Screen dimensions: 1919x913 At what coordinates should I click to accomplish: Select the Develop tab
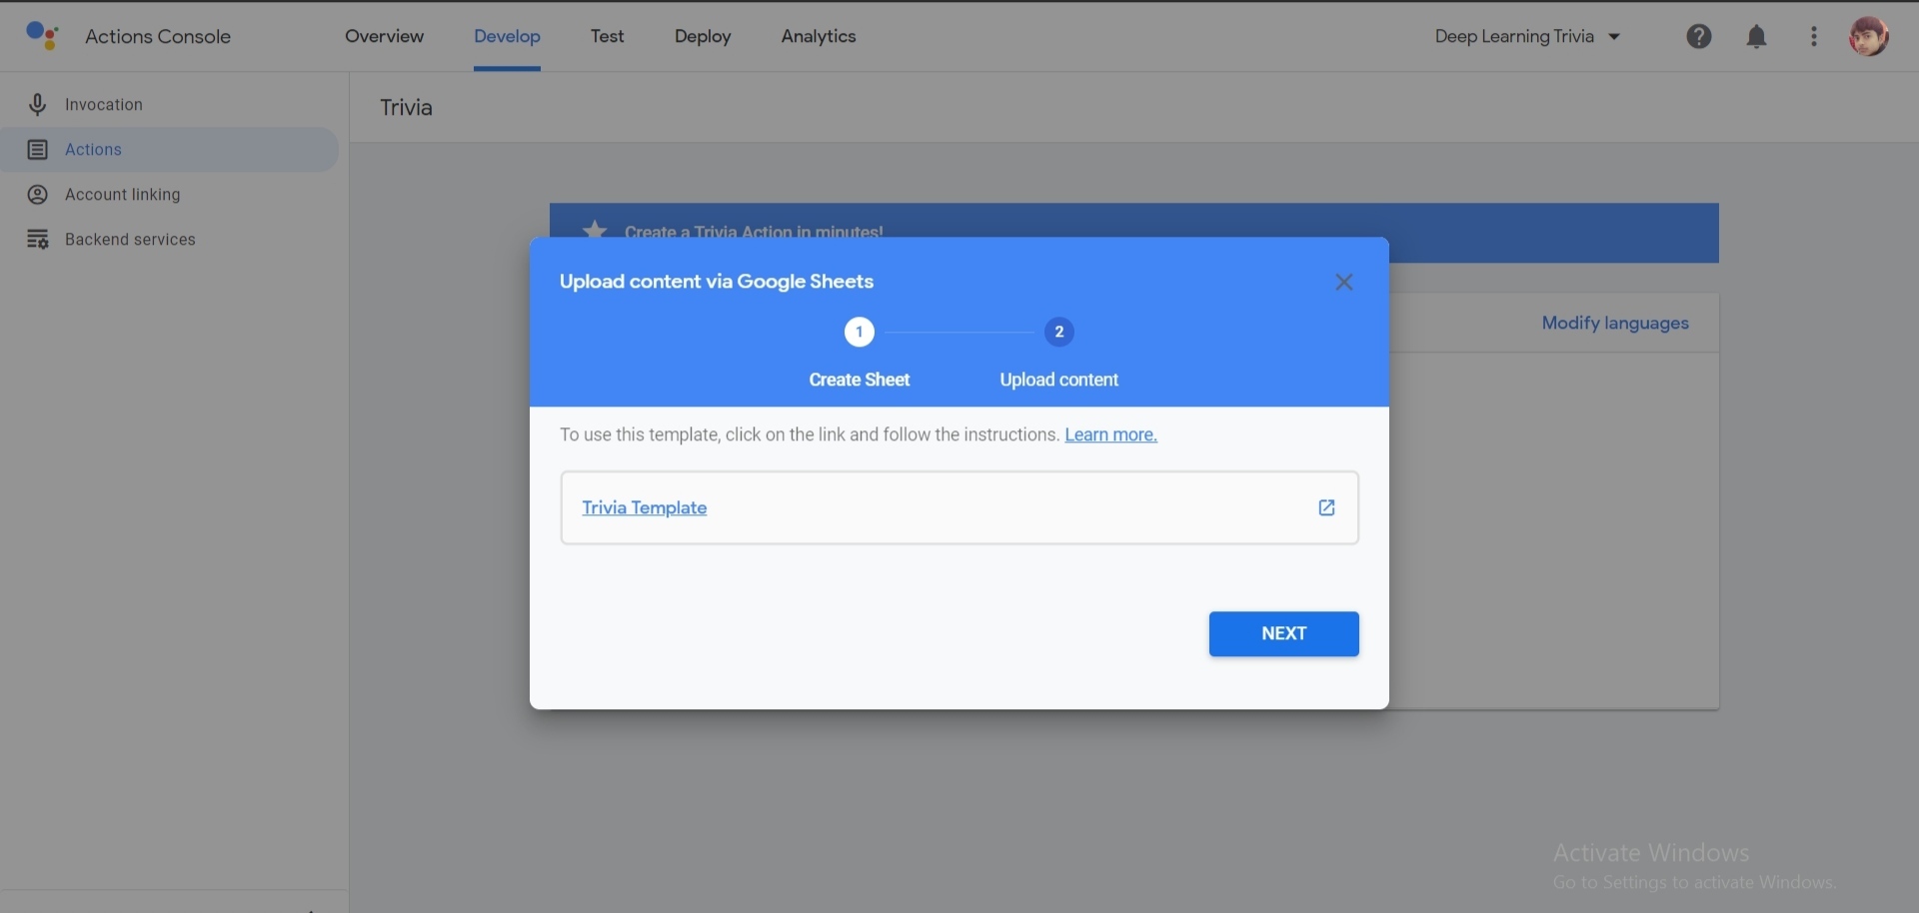(x=507, y=36)
